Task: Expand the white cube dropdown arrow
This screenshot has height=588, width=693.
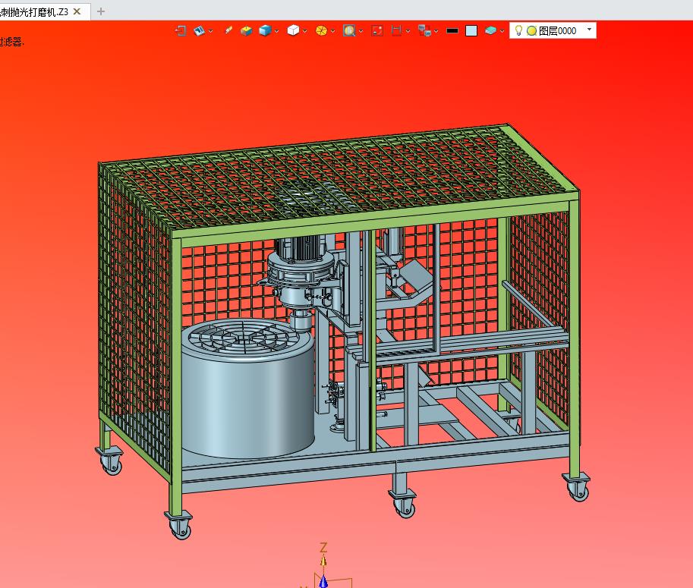Action: 305,31
